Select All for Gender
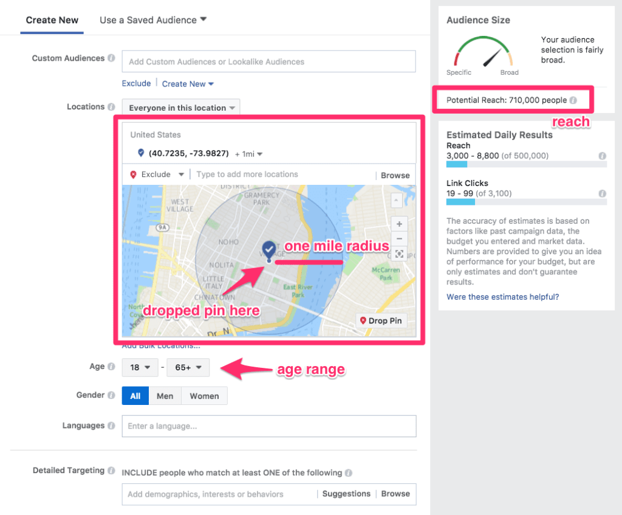This screenshot has height=515, width=622. (135, 395)
